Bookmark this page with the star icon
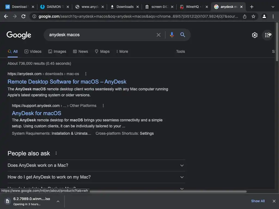279x209 pixels. click(253, 17)
